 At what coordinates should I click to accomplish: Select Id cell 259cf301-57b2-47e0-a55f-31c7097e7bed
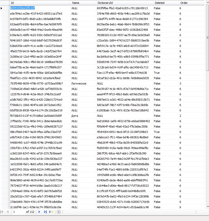[40, 148]
